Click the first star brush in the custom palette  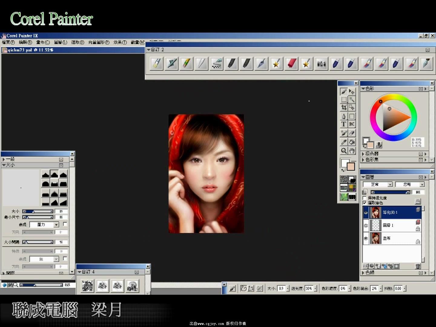276,64
